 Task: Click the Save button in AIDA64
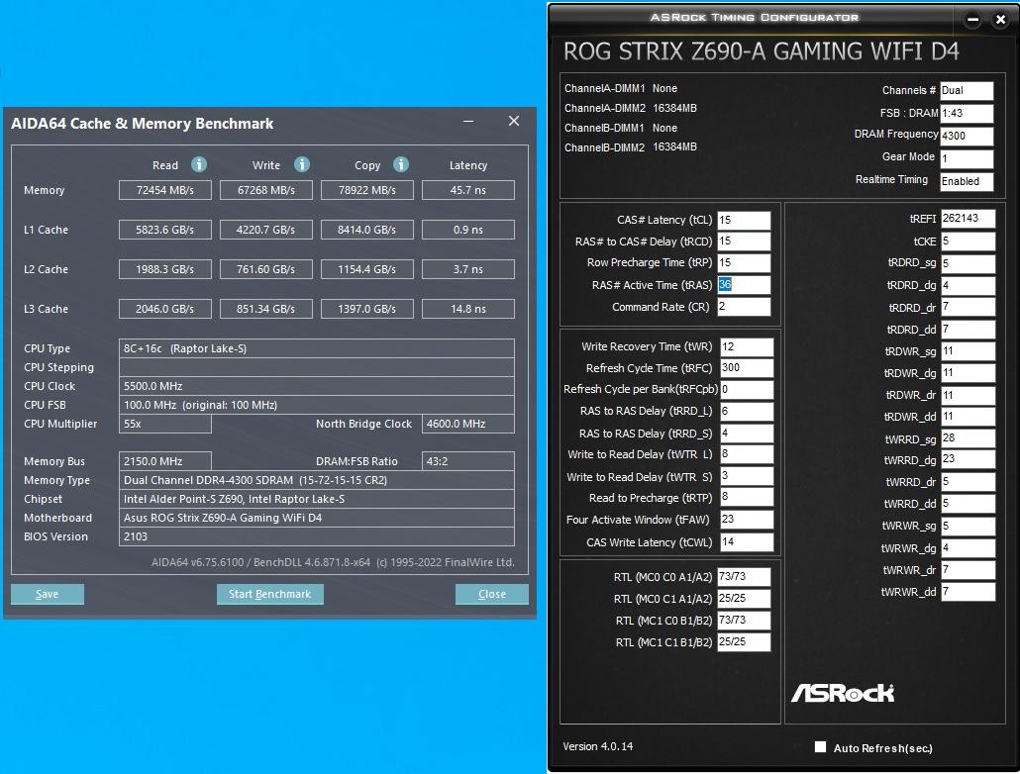click(48, 594)
